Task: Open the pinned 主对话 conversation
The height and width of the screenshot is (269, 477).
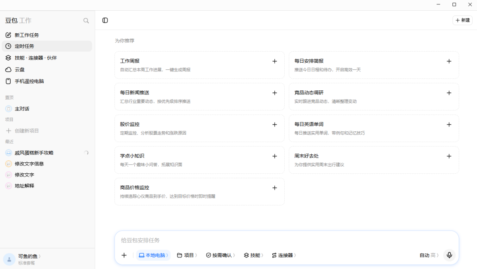Action: tap(47, 109)
